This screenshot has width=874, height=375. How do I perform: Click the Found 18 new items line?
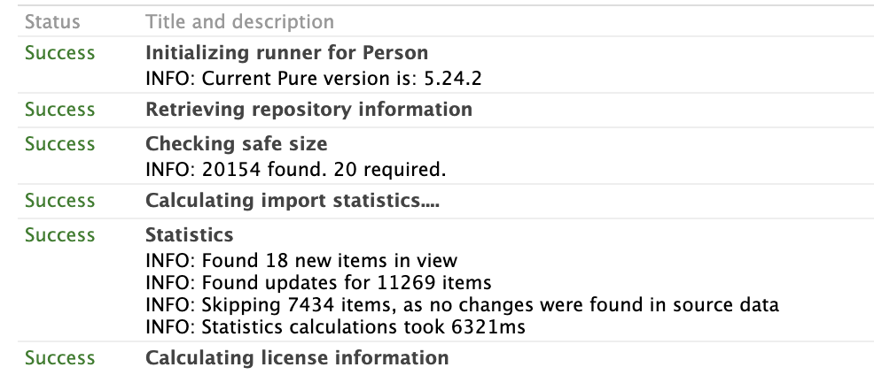pyautogui.click(x=301, y=261)
